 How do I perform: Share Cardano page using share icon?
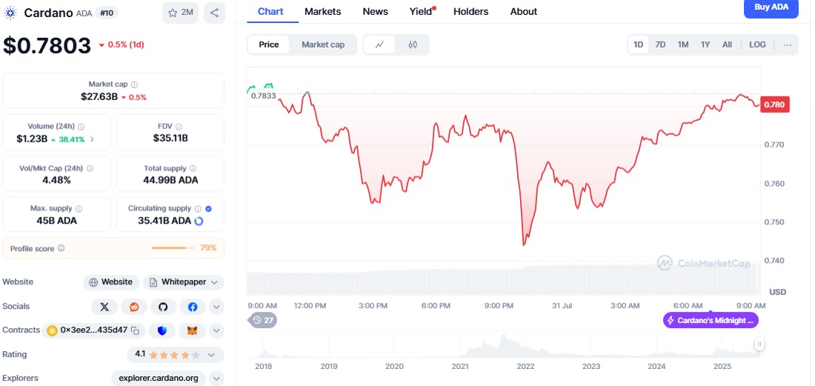pos(214,13)
